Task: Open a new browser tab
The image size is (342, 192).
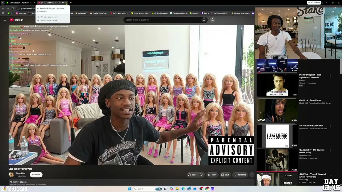Action: point(71,3)
